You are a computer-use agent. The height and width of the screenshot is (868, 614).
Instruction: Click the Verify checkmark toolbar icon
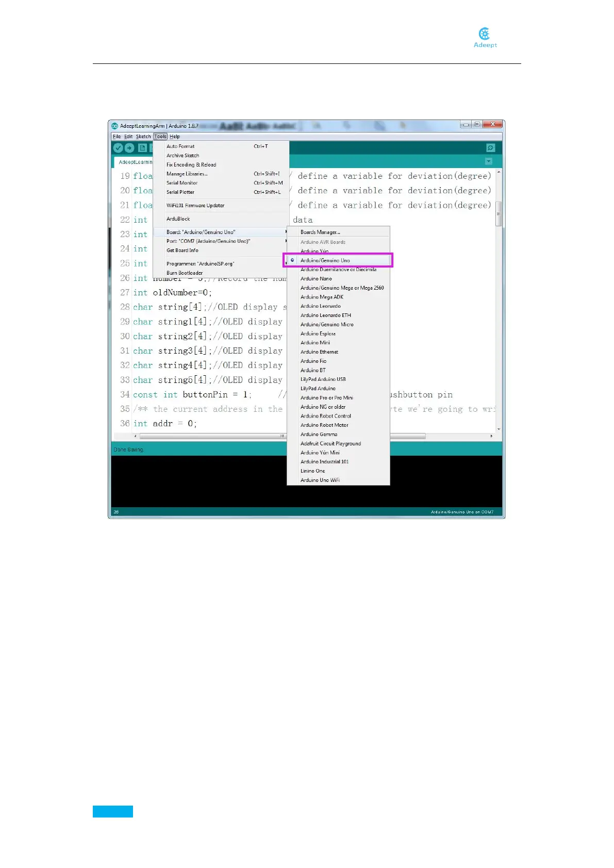click(x=118, y=148)
